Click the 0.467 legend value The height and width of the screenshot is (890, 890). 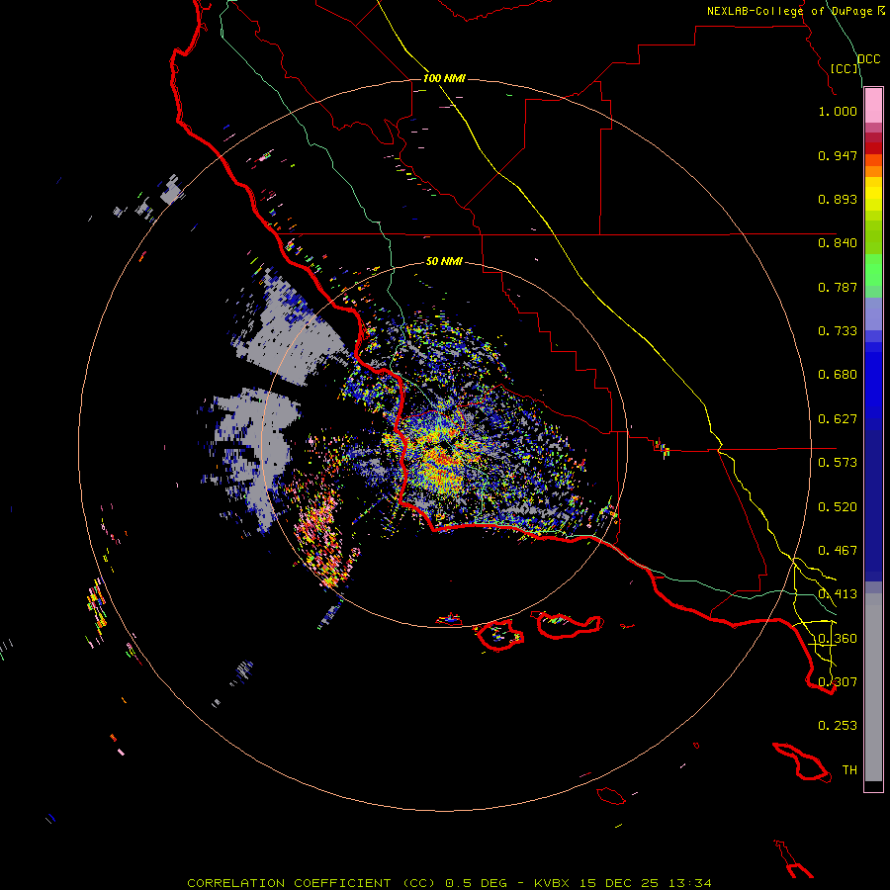point(838,551)
